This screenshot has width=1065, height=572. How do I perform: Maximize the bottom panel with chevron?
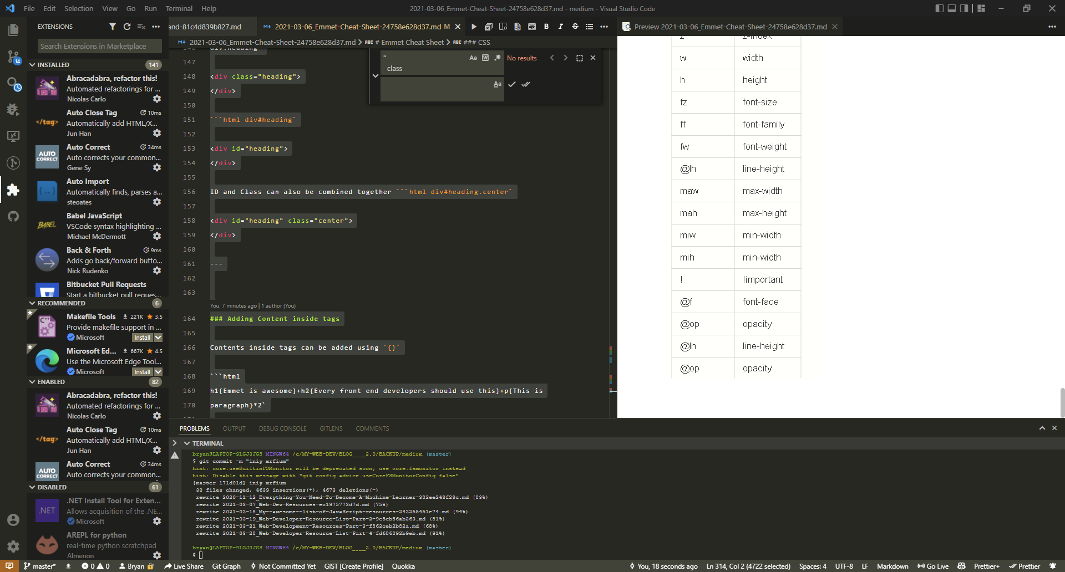tap(1042, 428)
